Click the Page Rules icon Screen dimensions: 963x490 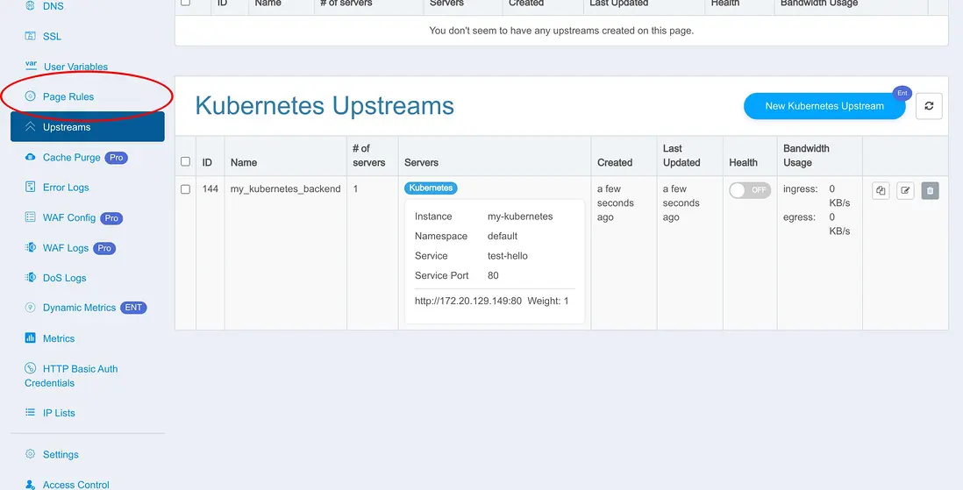tap(30, 96)
